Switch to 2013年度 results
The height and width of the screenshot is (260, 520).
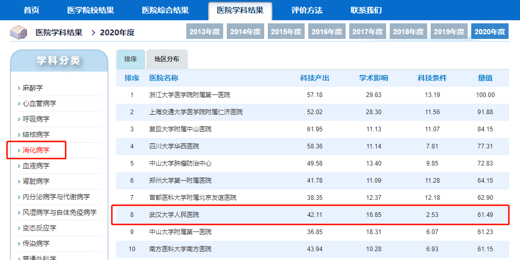204,32
